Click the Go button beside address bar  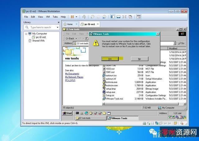tap(181, 43)
